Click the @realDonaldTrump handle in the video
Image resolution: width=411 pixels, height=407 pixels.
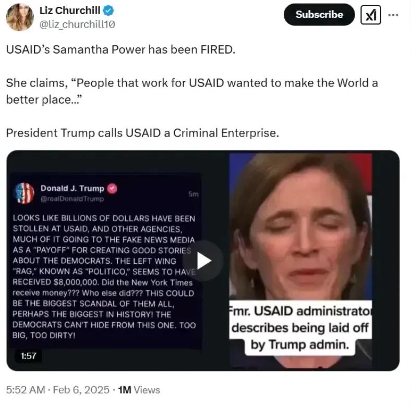pos(72,199)
